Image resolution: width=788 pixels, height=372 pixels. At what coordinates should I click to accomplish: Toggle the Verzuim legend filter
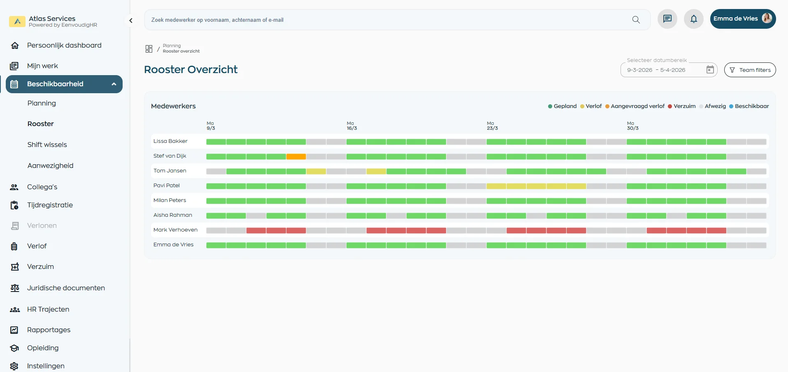point(681,106)
